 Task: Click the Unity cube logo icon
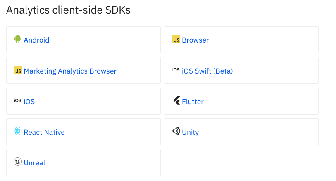(176, 131)
